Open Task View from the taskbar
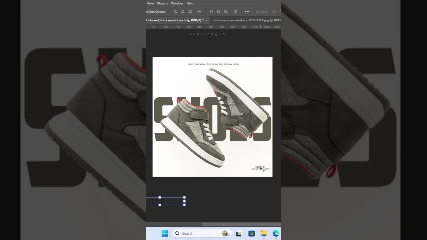The height and width of the screenshot is (240, 427). [239, 234]
